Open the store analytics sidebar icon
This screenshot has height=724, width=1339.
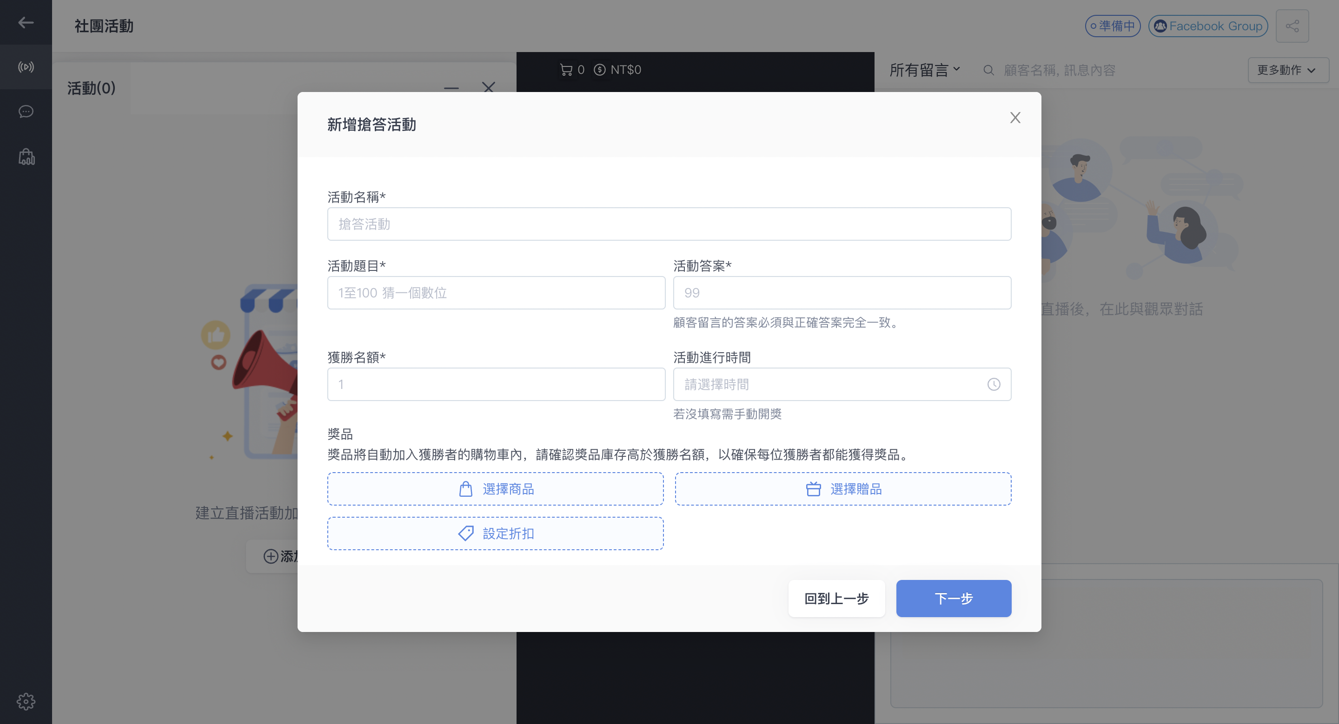pyautogui.click(x=27, y=157)
